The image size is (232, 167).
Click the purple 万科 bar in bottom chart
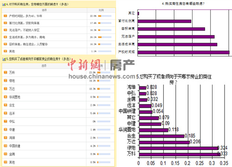[x=180, y=155]
